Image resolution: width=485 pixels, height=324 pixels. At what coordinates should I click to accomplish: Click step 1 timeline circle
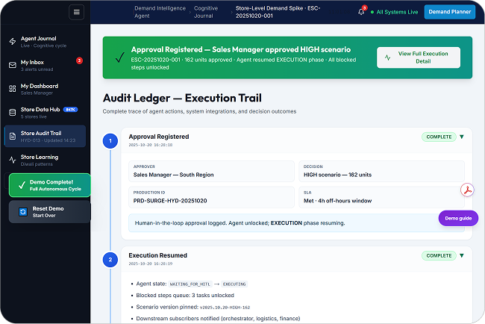[x=110, y=141]
